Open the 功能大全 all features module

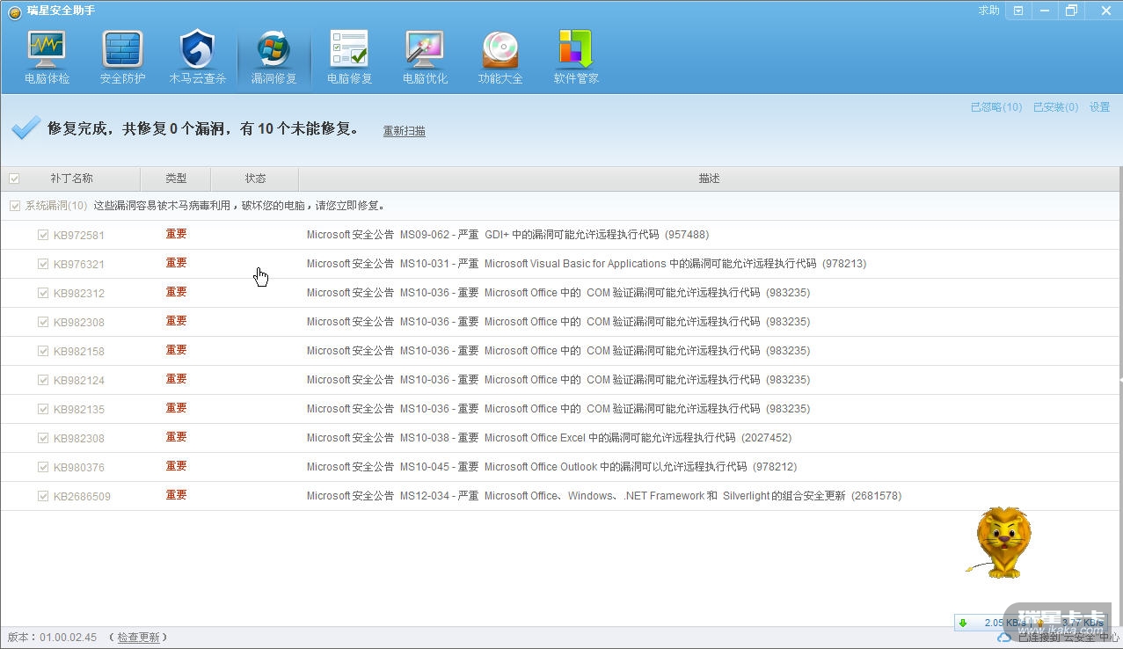[500, 57]
